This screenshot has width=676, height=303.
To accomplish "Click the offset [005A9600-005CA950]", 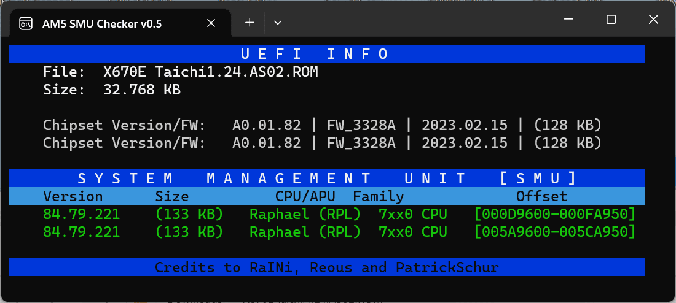I will (555, 232).
